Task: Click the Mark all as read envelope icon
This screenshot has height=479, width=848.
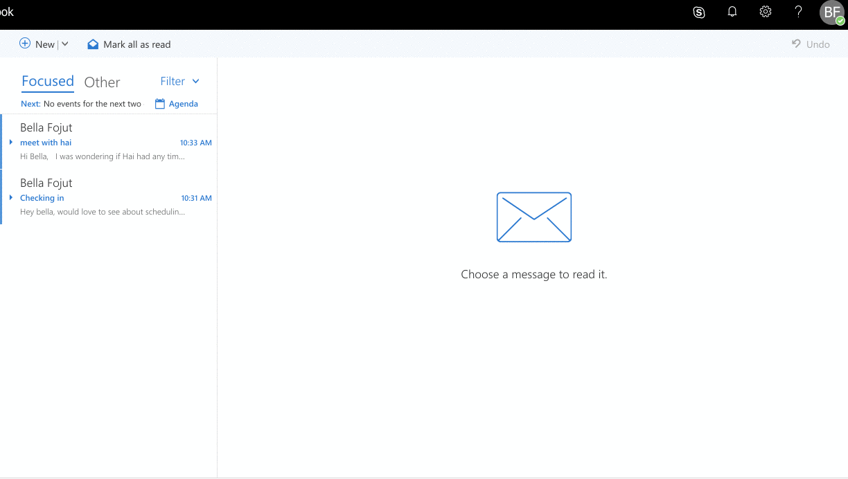Action: click(x=93, y=44)
